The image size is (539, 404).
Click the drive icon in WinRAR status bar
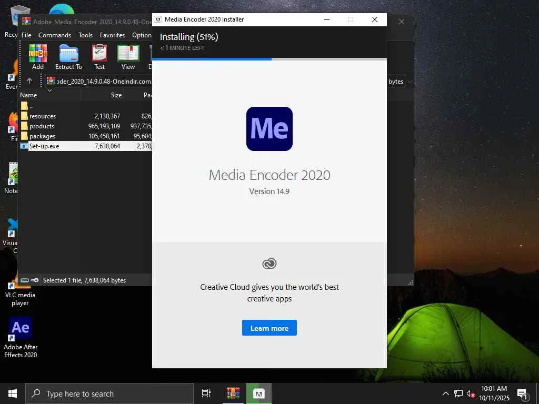pos(24,280)
